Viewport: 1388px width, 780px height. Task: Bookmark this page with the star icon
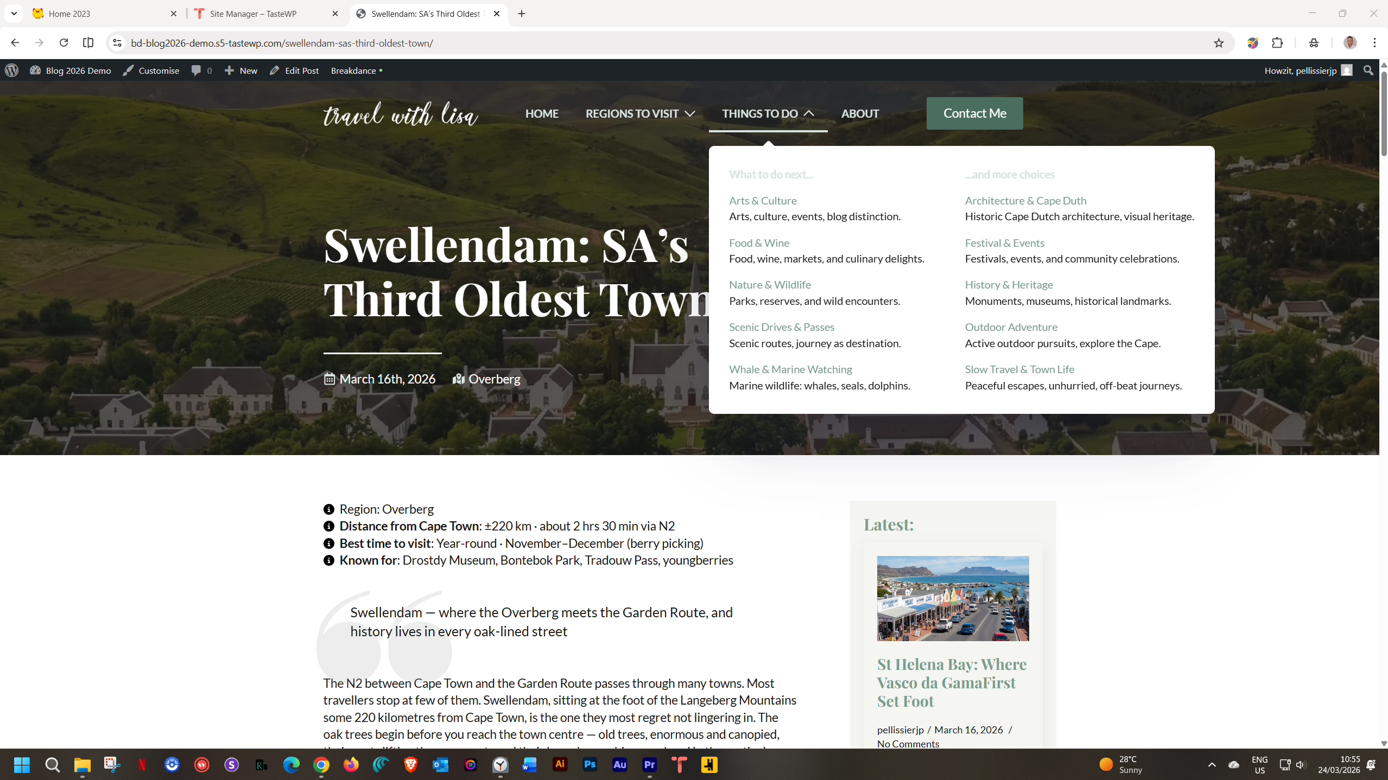coord(1219,43)
